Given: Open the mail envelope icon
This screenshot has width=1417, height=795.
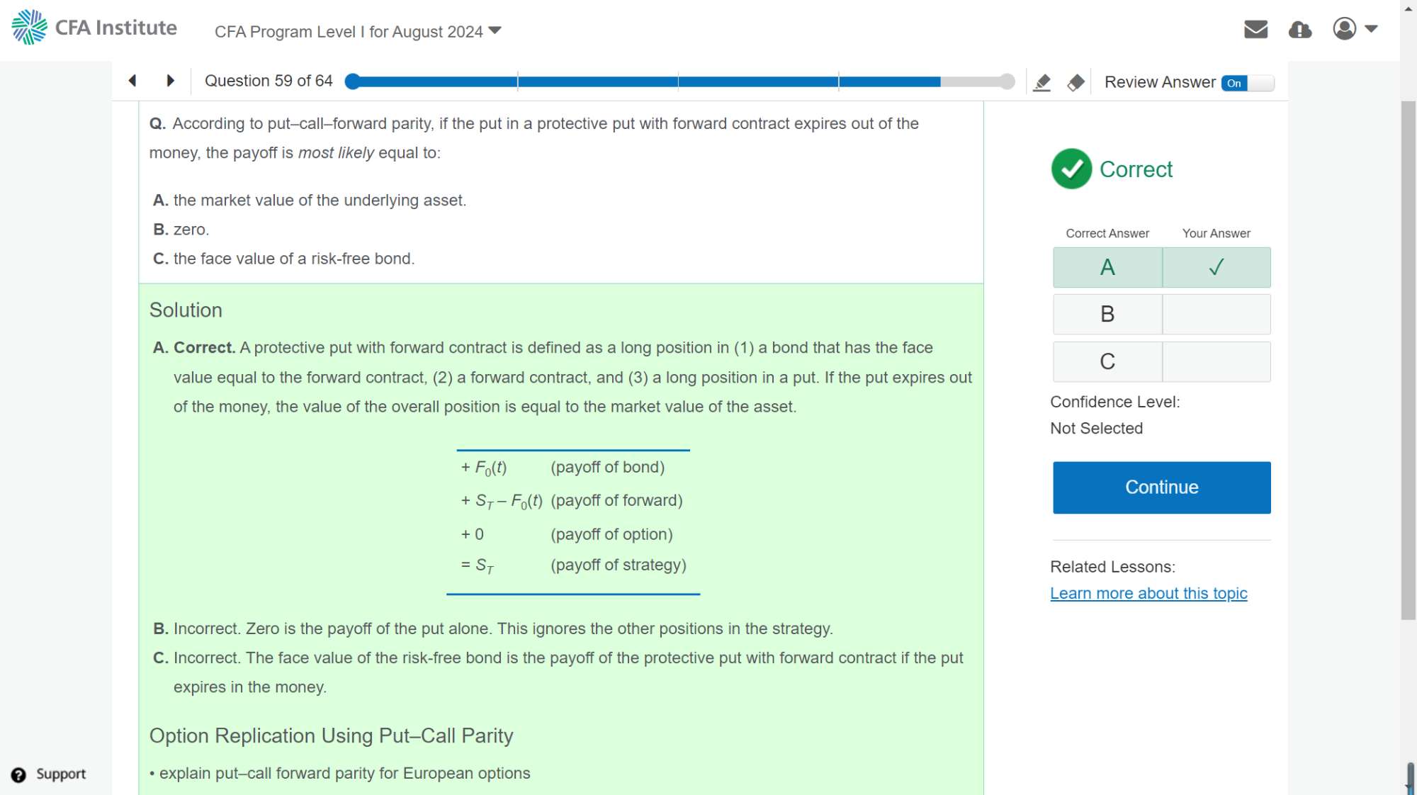Looking at the screenshot, I should [x=1255, y=29].
